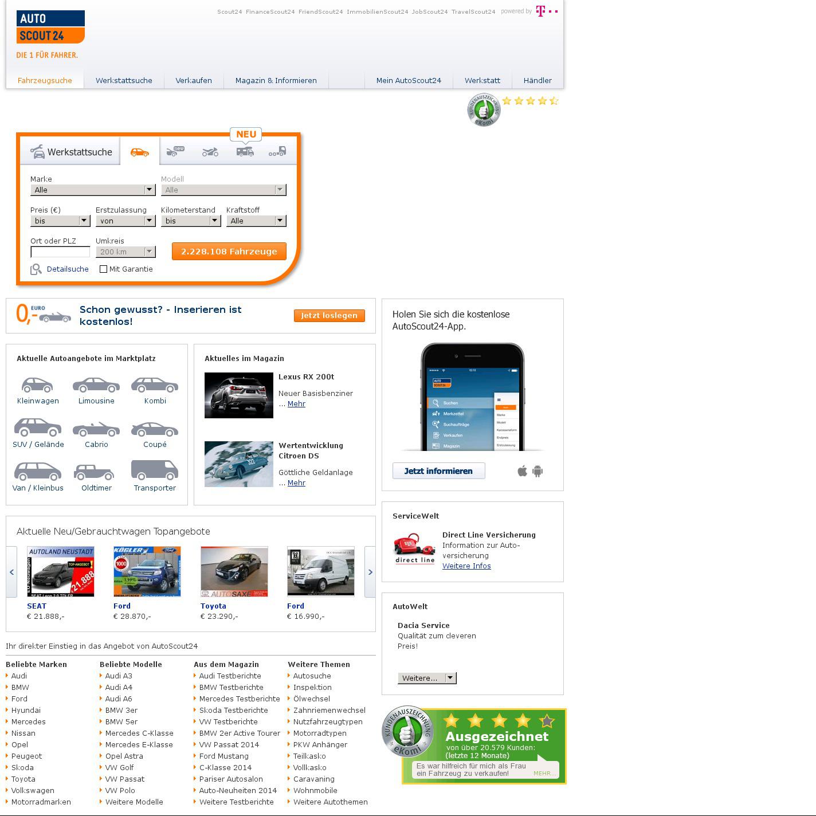This screenshot has width=816, height=816.
Task: Enable the Mit Garantie checkbox
Action: coord(104,269)
